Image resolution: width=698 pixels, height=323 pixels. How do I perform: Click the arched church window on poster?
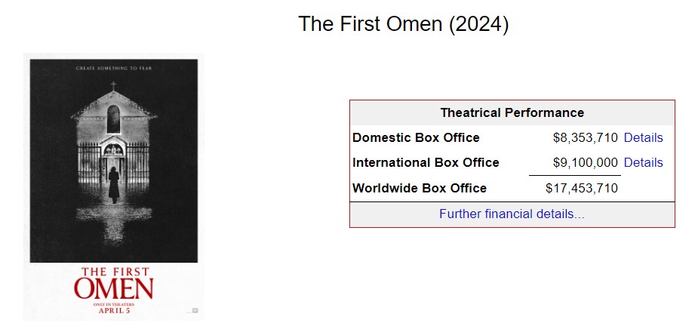click(x=114, y=118)
